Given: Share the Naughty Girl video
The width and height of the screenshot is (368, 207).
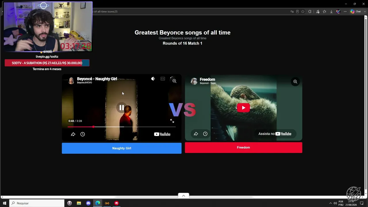Looking at the screenshot, I should pos(73,134).
